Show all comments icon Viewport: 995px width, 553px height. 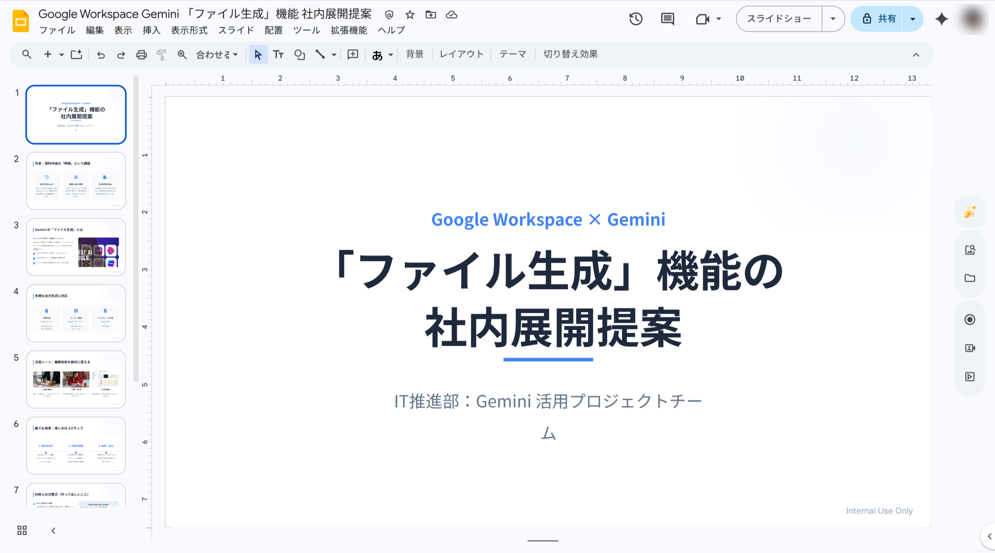(x=668, y=19)
